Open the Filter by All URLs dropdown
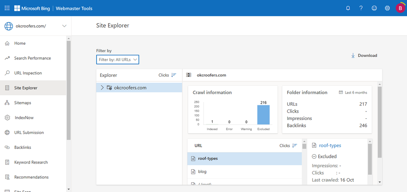The image size is (407, 192). pyautogui.click(x=118, y=60)
